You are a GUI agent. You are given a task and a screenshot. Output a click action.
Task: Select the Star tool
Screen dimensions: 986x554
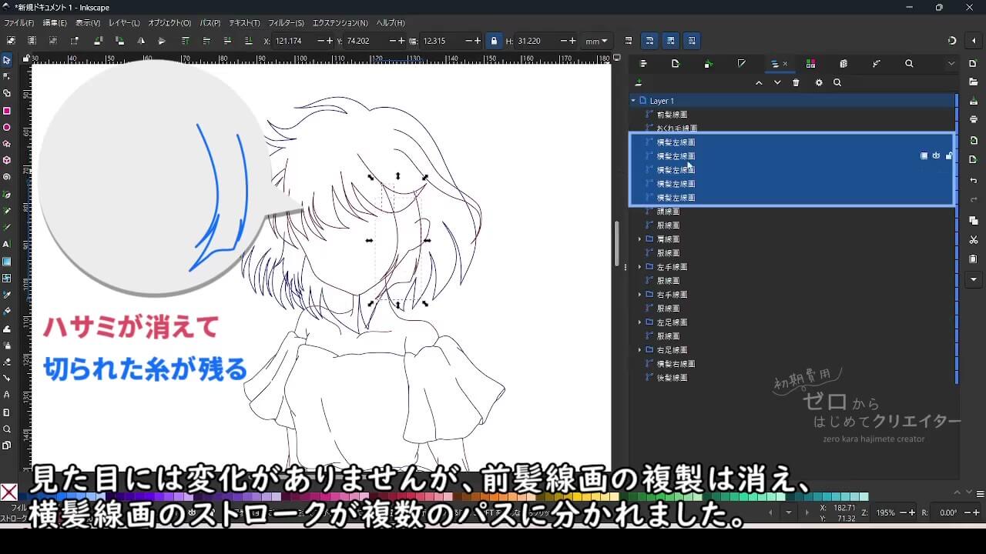point(8,145)
